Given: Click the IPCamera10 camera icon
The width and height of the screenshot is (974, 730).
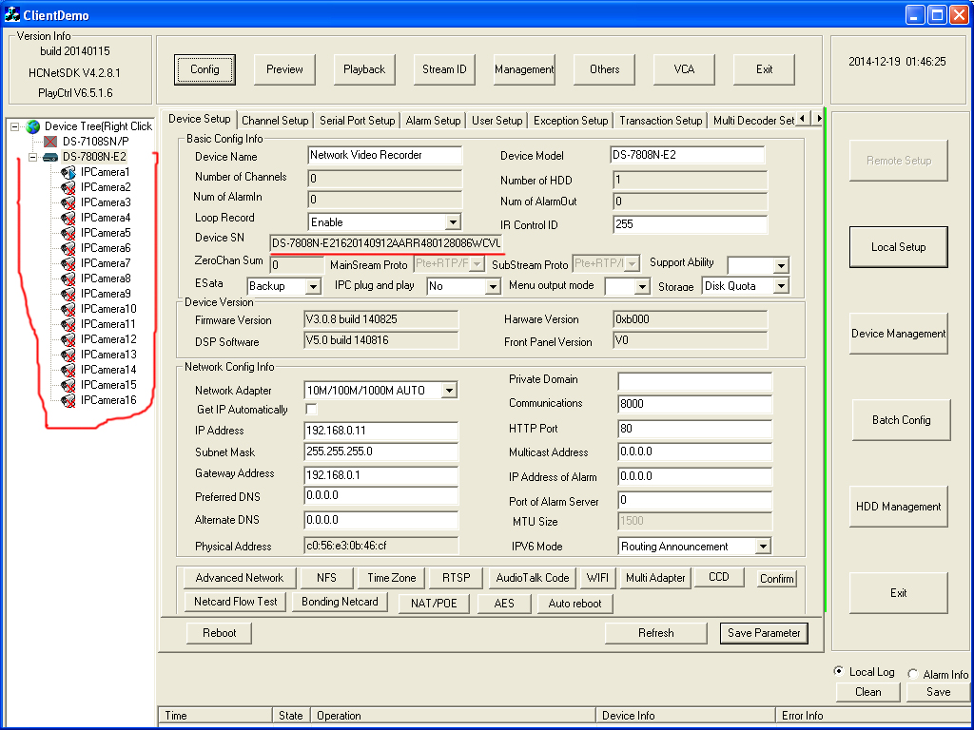Looking at the screenshot, I should coord(68,309).
